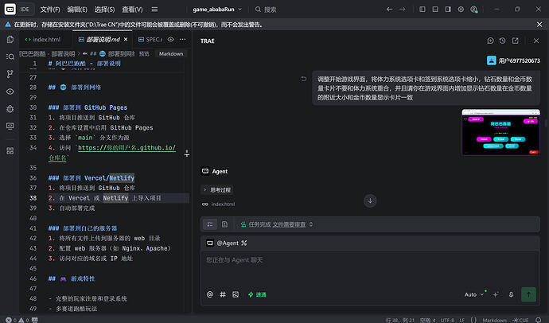
Task: Toggle the 预览 preview mode in breadcrumb
Action: (x=144, y=53)
